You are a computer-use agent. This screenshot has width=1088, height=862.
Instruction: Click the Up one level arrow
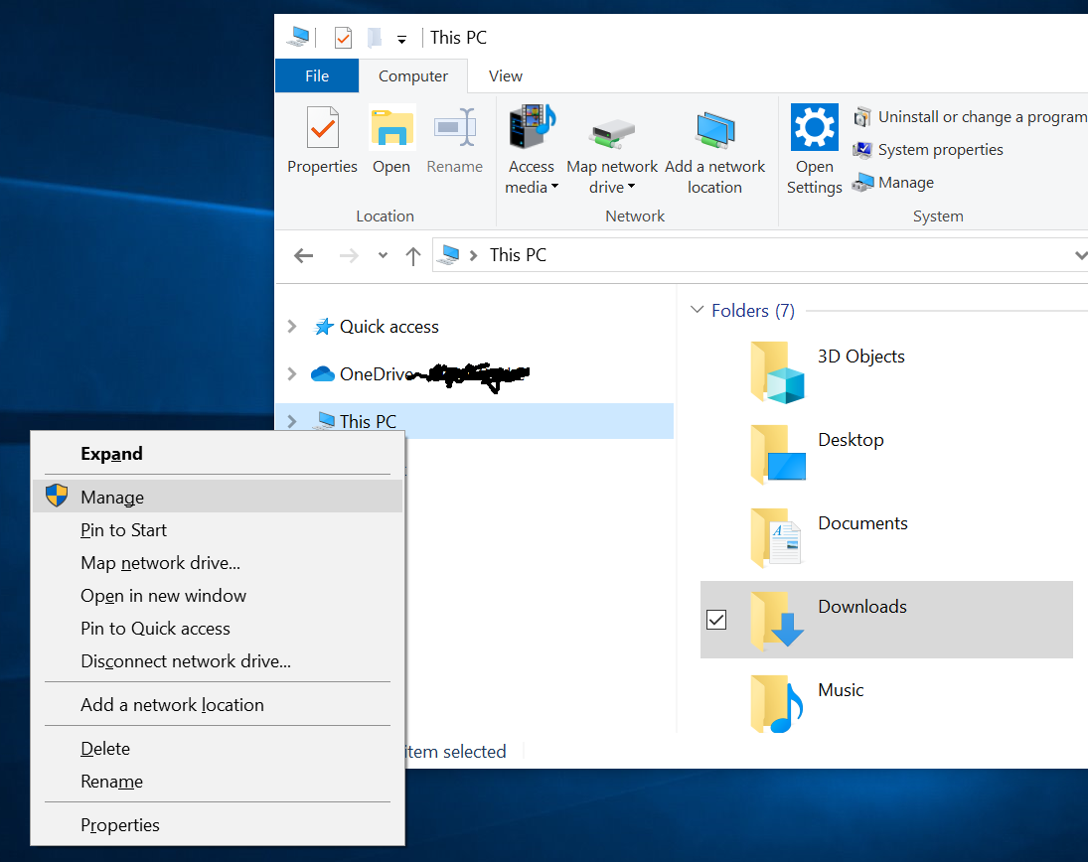(413, 256)
